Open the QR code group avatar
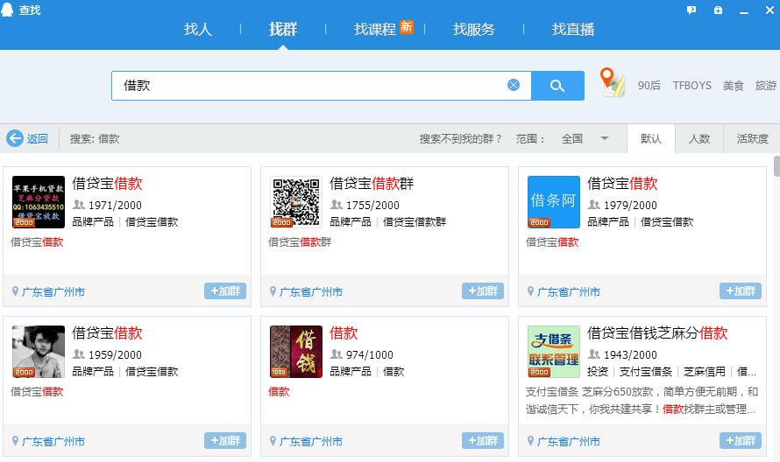Image resolution: width=780 pixels, height=462 pixels. pyautogui.click(x=296, y=202)
